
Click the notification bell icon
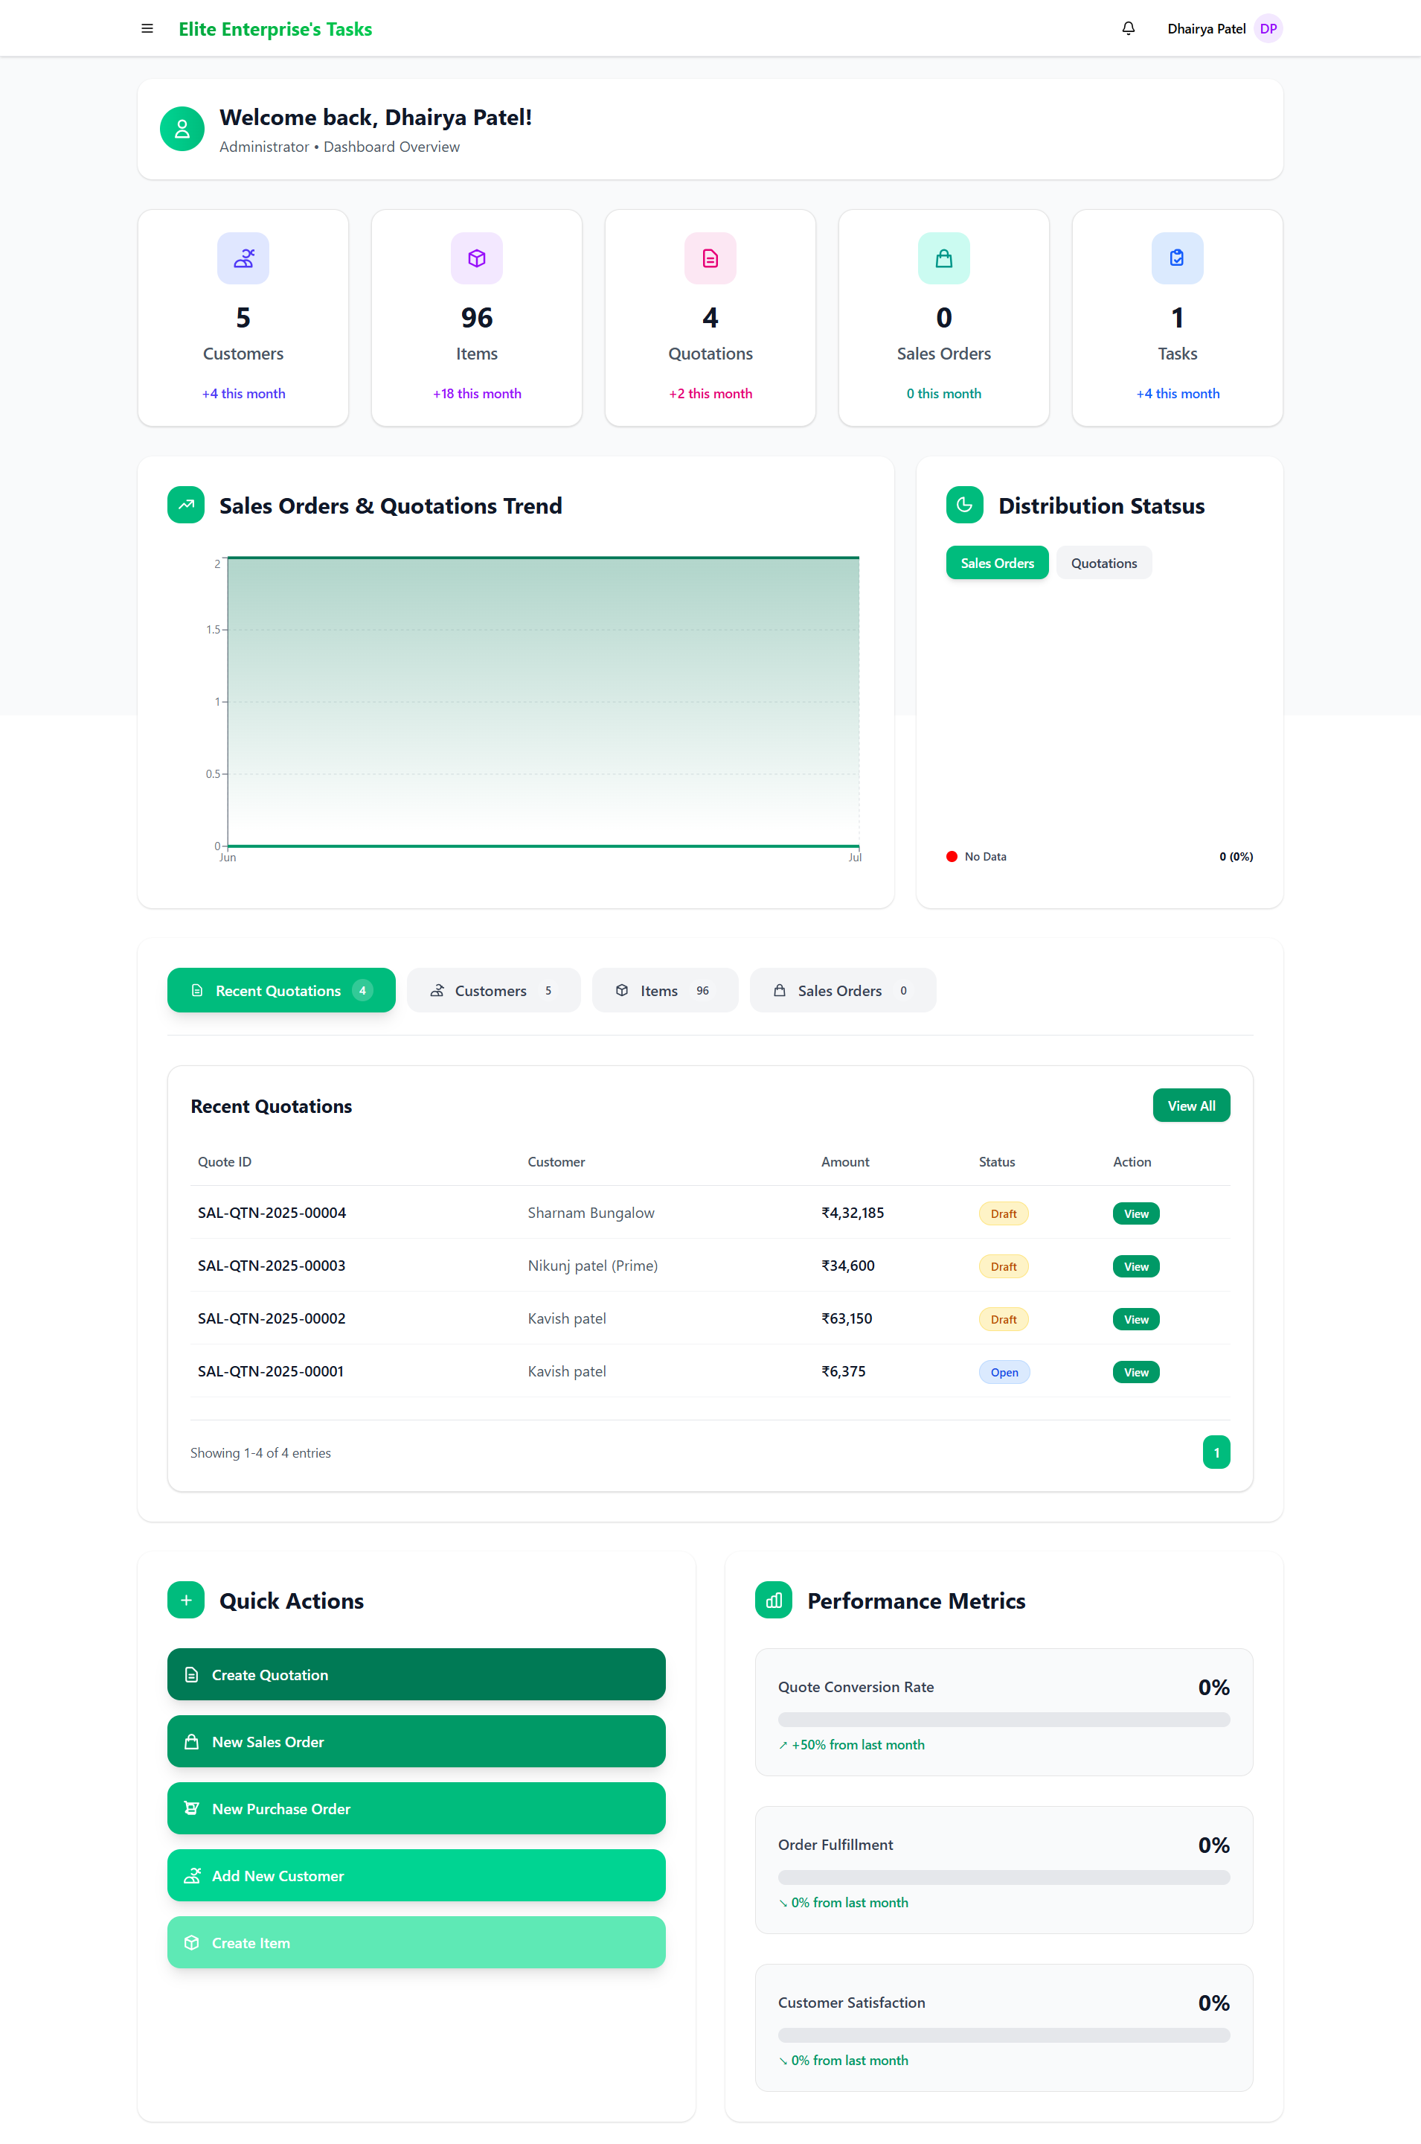(x=1129, y=29)
